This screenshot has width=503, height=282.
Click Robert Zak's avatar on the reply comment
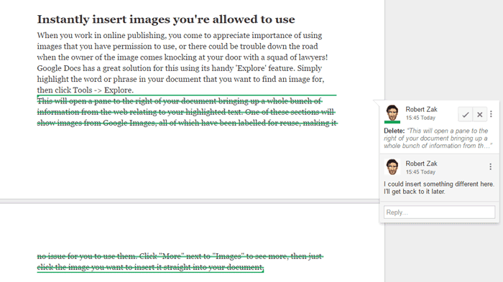pos(392,166)
